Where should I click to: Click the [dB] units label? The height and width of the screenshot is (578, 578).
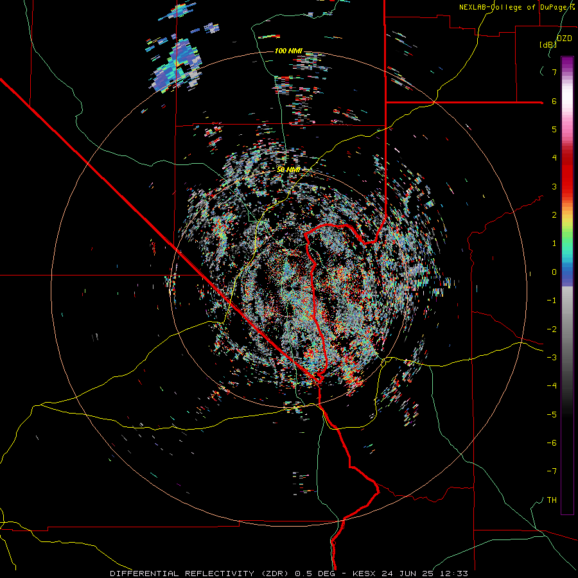[x=548, y=44]
